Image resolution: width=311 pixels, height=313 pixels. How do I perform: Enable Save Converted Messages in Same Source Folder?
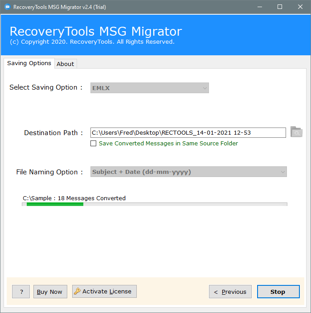click(94, 143)
